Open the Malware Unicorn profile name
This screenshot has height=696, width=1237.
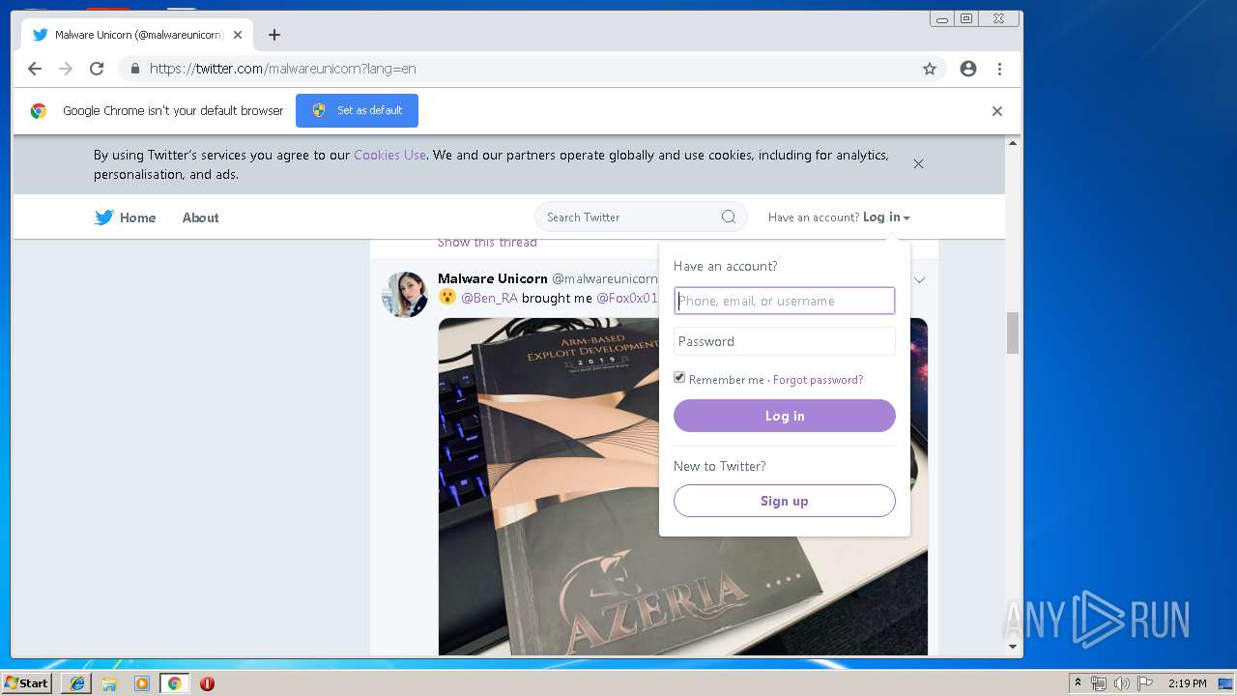click(493, 278)
